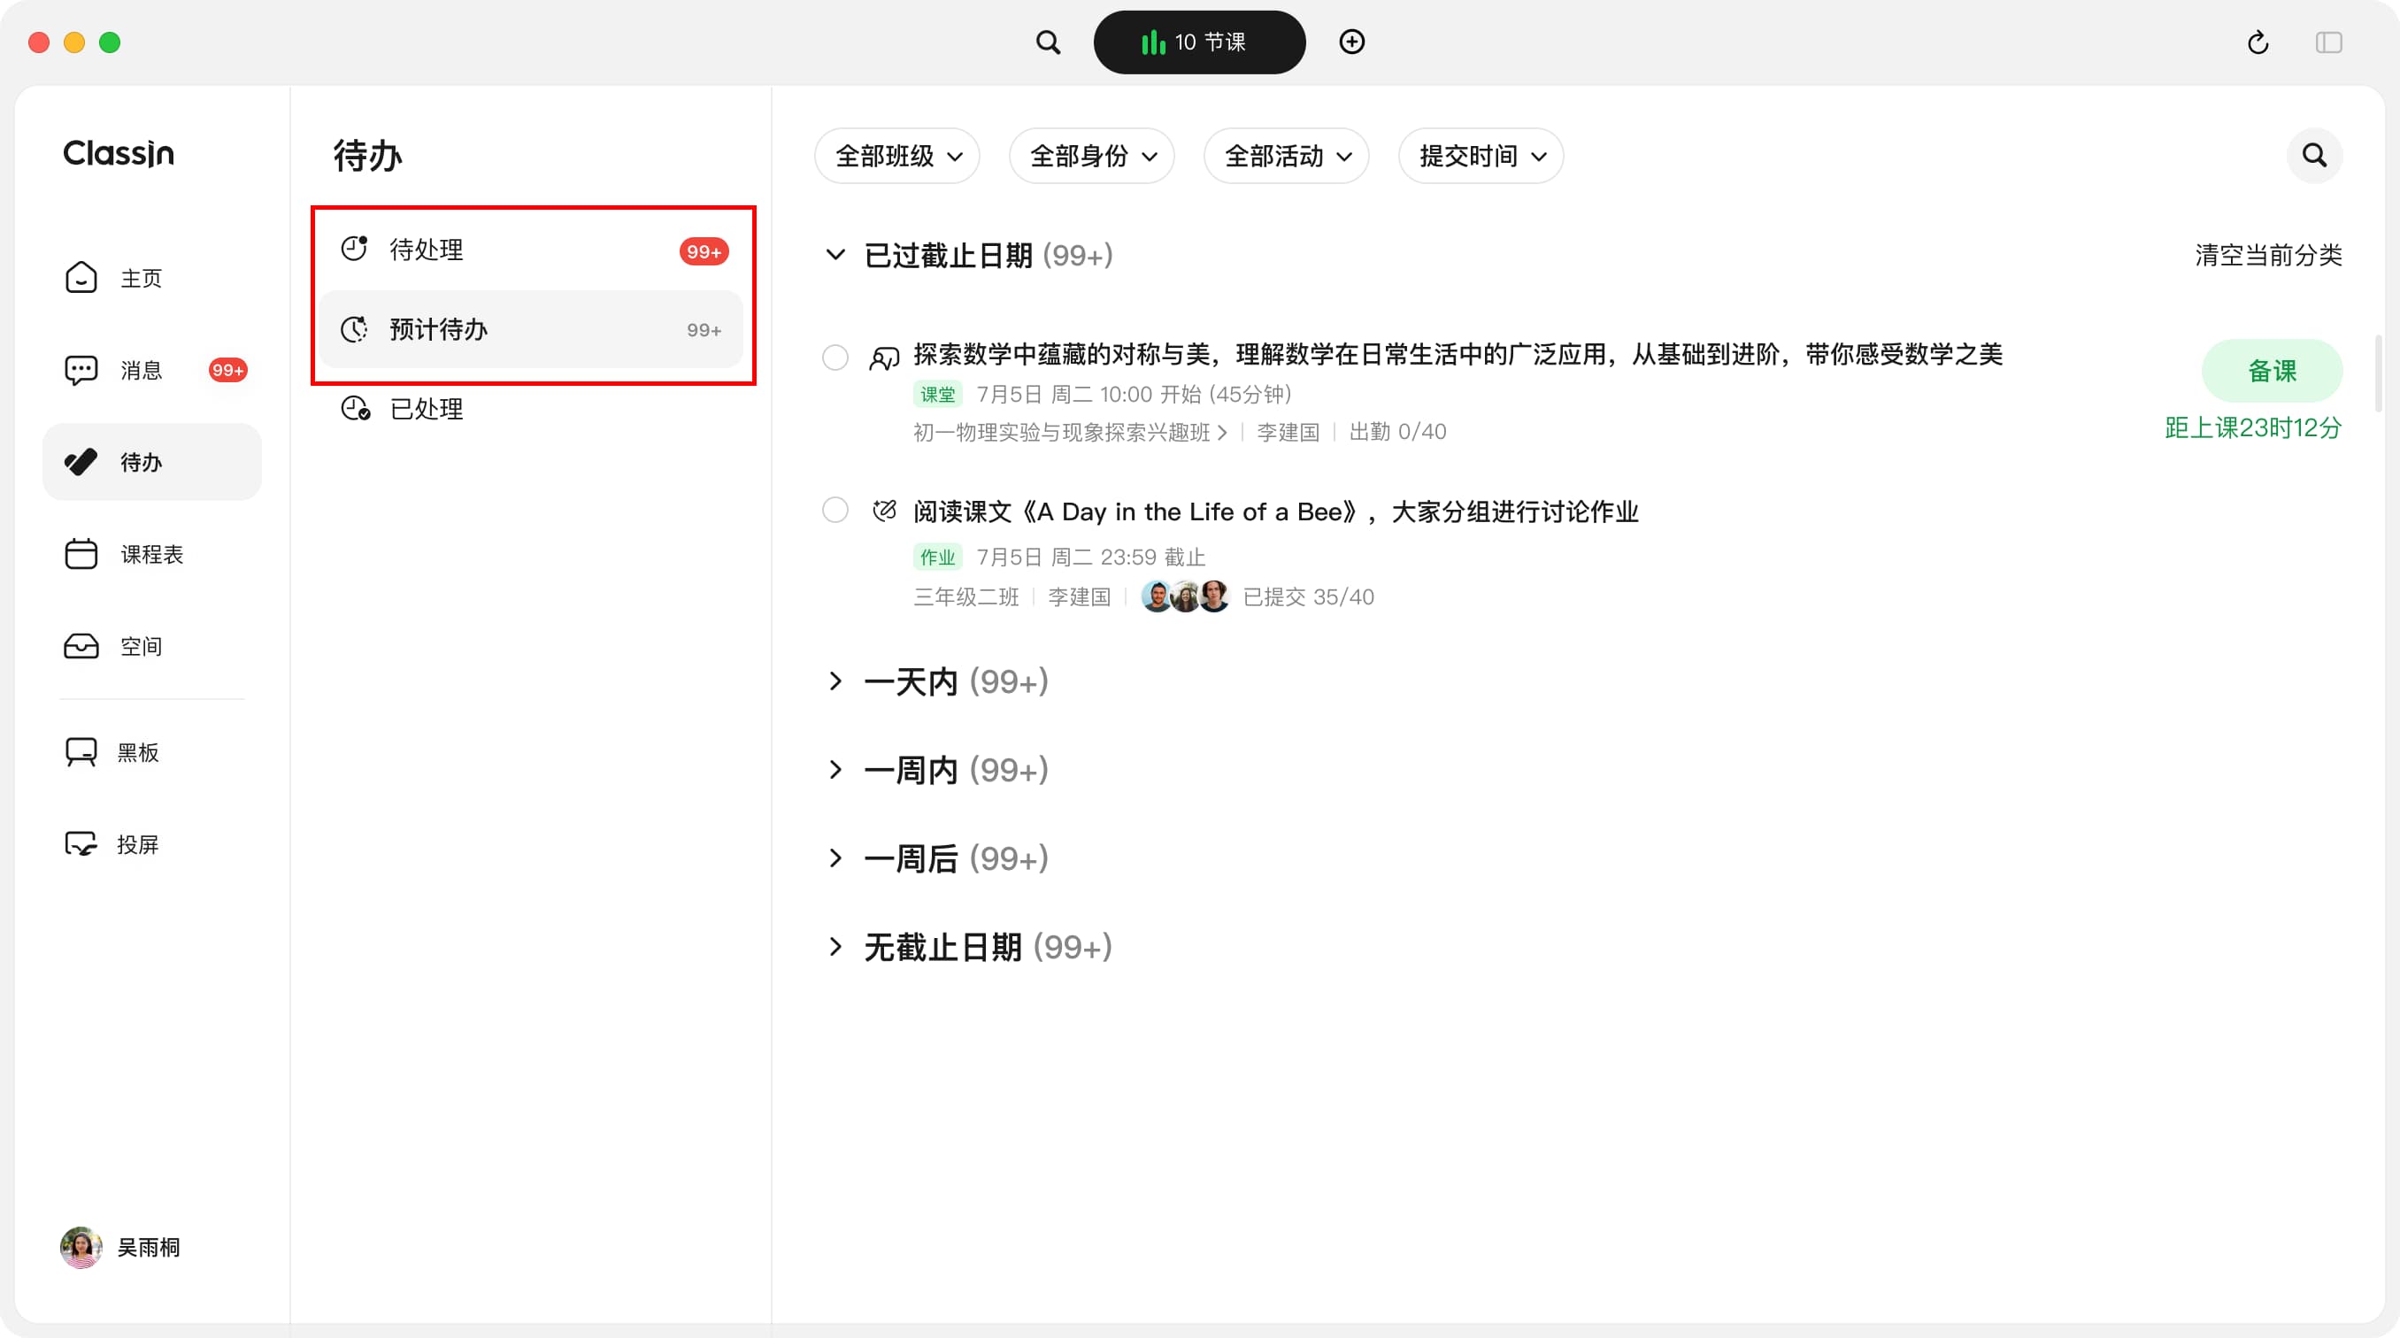Click the refresh icon in title bar

pyautogui.click(x=2258, y=42)
